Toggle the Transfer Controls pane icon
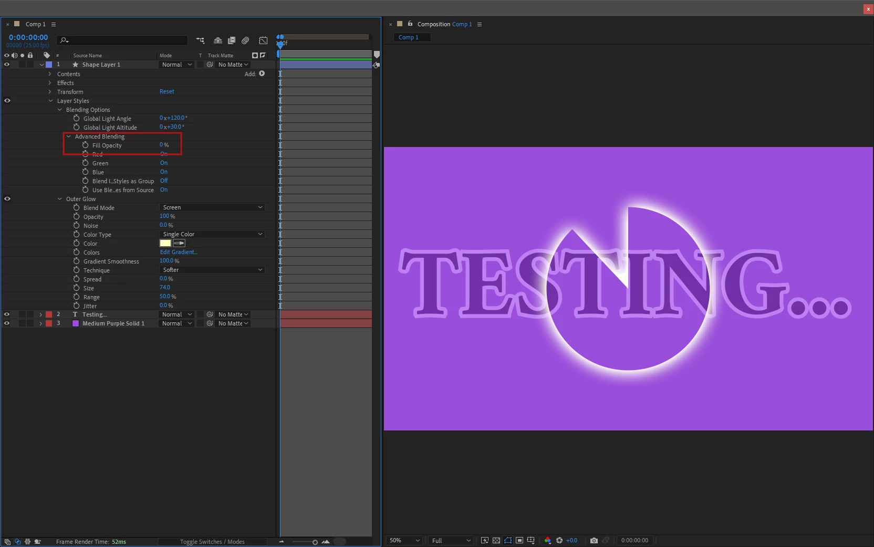 (17, 542)
